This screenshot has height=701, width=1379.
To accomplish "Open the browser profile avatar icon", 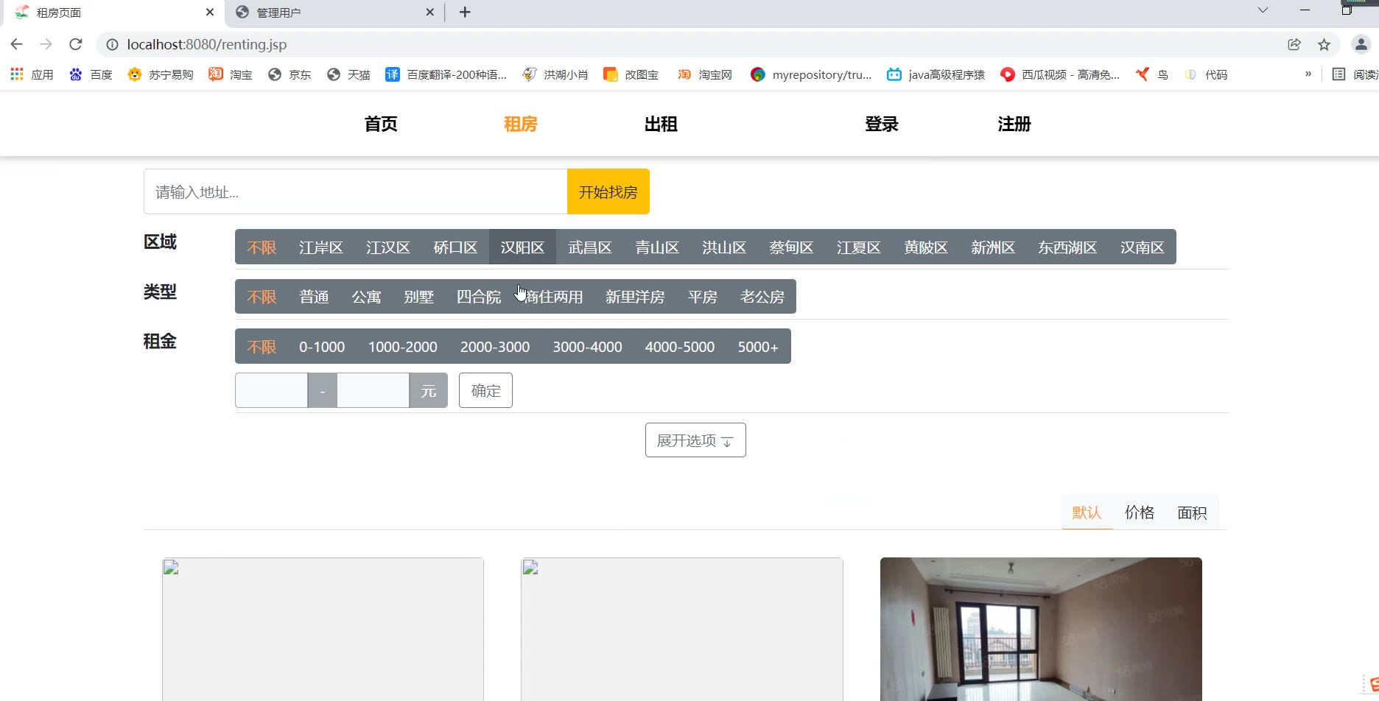I will (x=1360, y=44).
